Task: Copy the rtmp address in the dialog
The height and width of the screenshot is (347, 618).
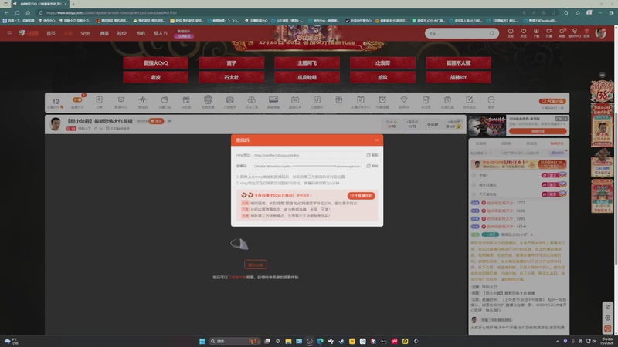Action: 372,155
